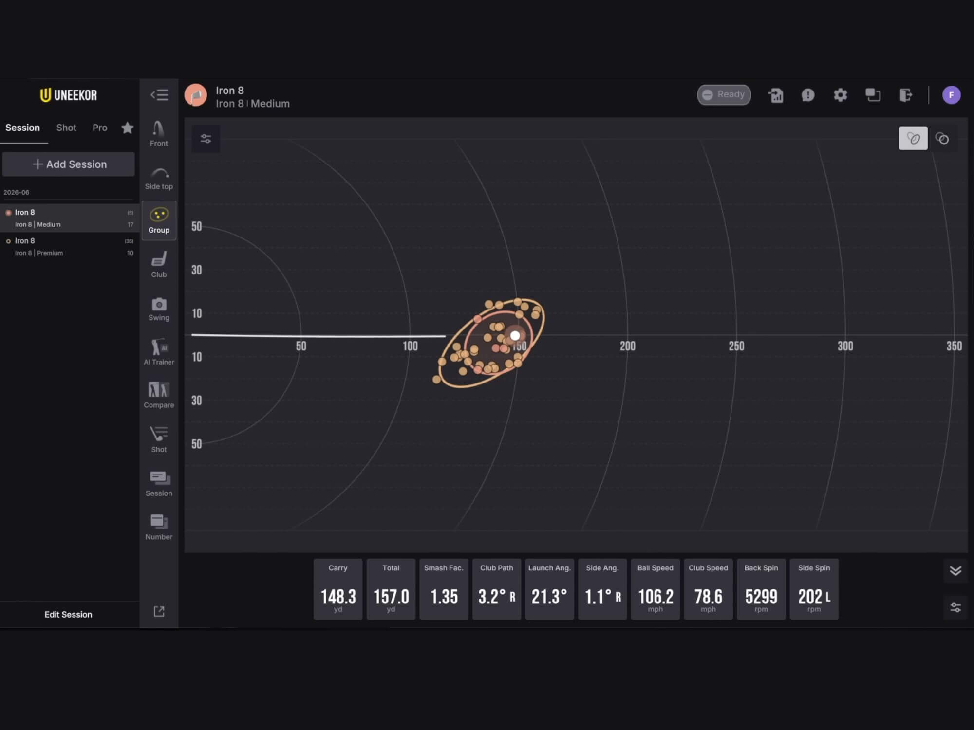Click the Club Speed 78.6 tile
The height and width of the screenshot is (730, 974).
pos(708,589)
